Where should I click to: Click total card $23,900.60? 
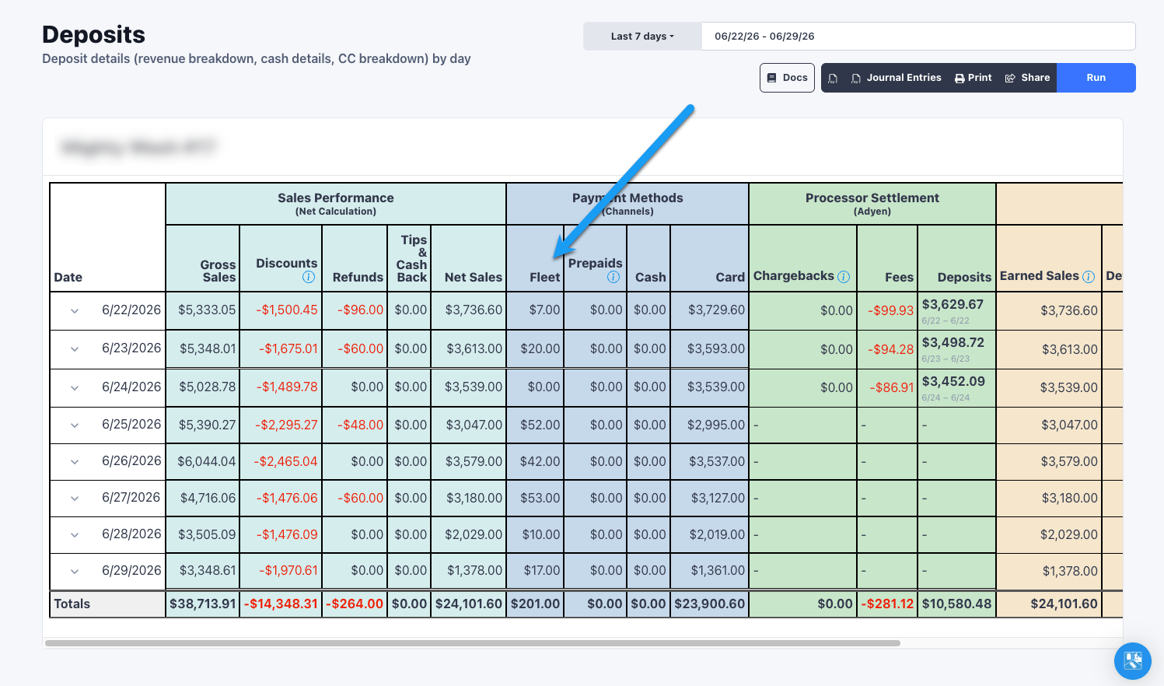(710, 604)
